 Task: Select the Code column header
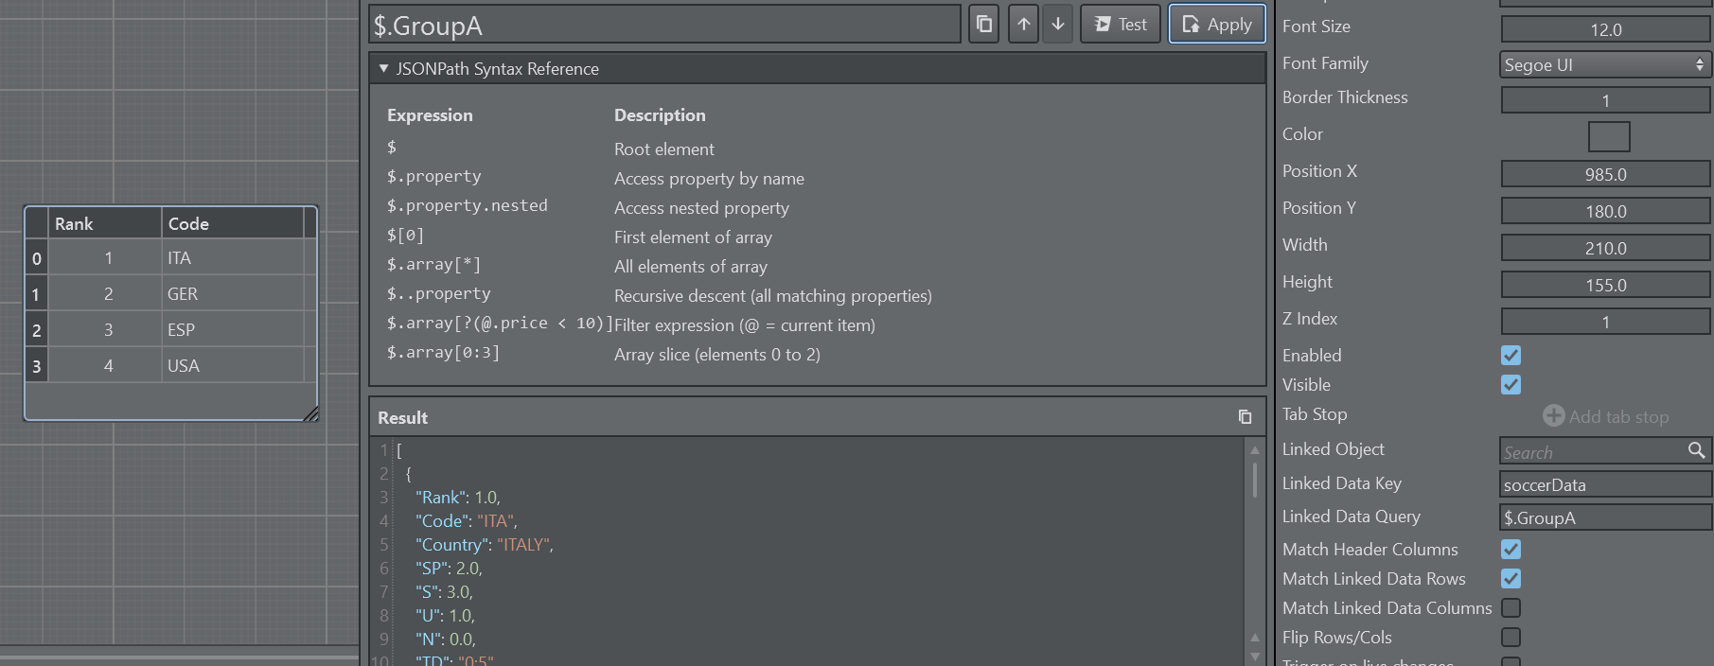point(232,224)
